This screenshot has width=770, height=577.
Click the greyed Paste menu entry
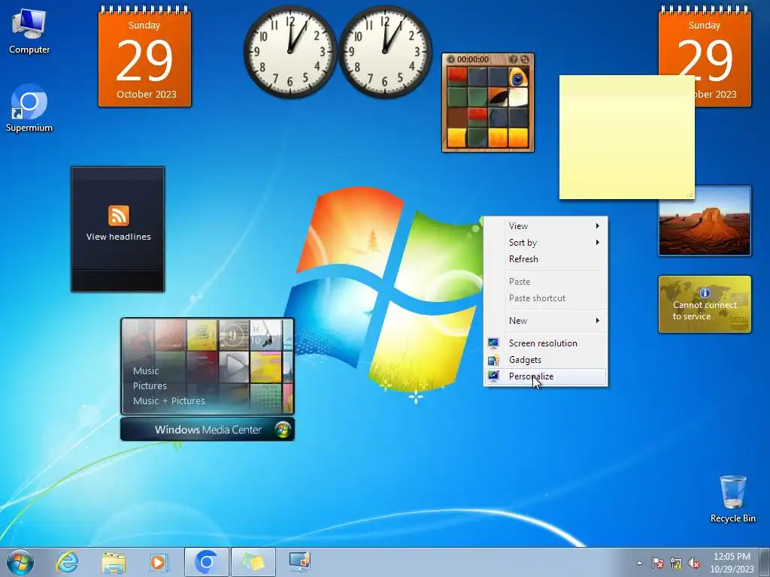(545, 282)
